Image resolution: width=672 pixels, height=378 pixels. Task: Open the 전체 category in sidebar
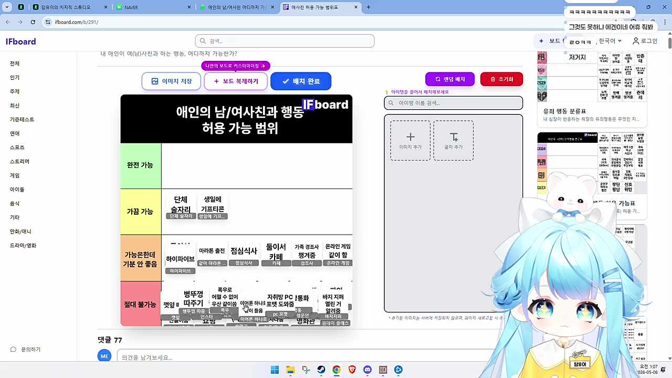(15, 64)
